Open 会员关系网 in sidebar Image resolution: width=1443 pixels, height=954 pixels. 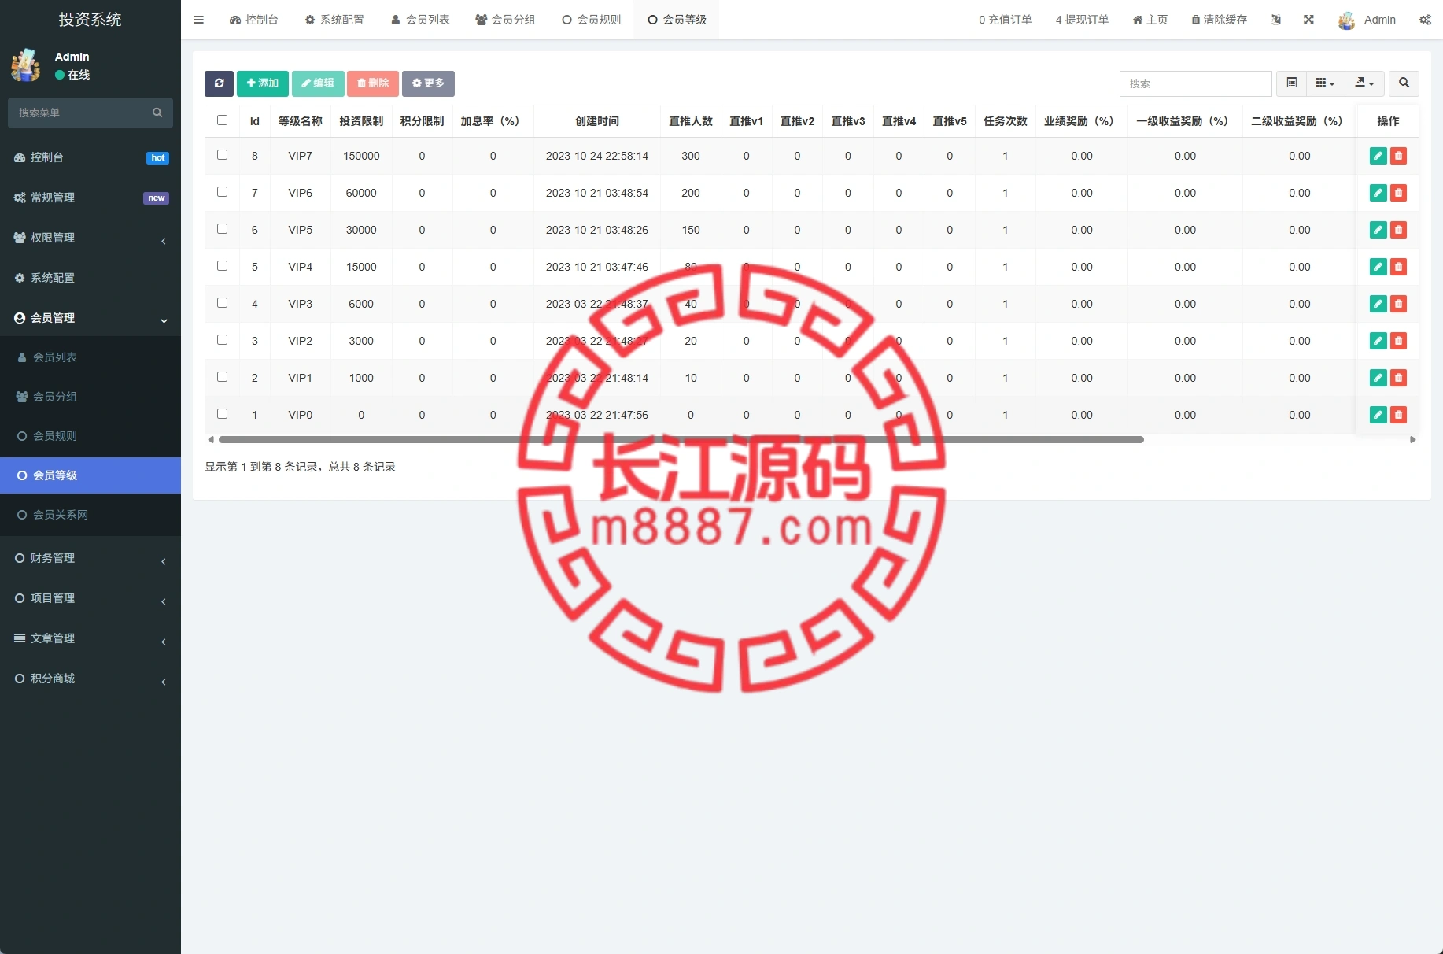[x=90, y=515]
